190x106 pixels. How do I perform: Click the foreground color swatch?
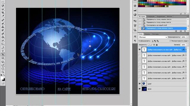2,78
